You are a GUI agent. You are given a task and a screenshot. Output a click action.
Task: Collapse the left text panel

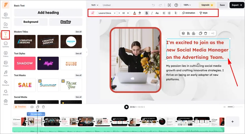pyautogui.click(x=87, y=52)
